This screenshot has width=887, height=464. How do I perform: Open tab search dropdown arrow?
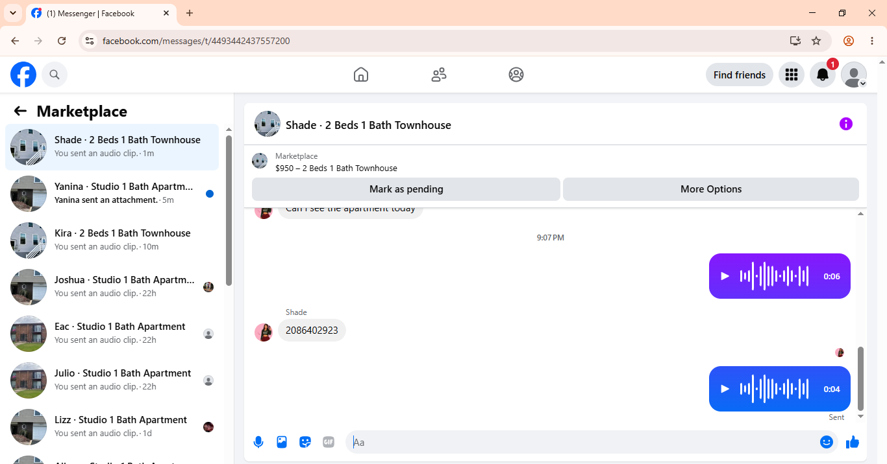tap(13, 13)
